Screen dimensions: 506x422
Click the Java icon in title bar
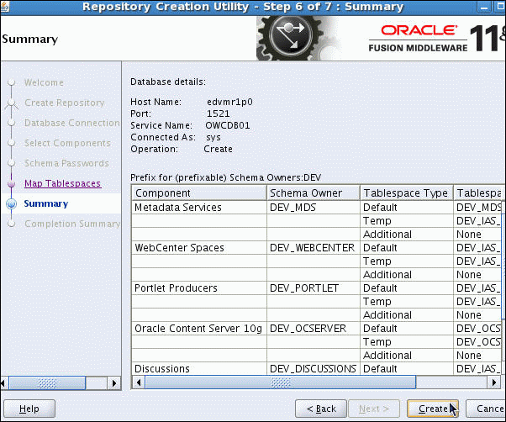4,7
